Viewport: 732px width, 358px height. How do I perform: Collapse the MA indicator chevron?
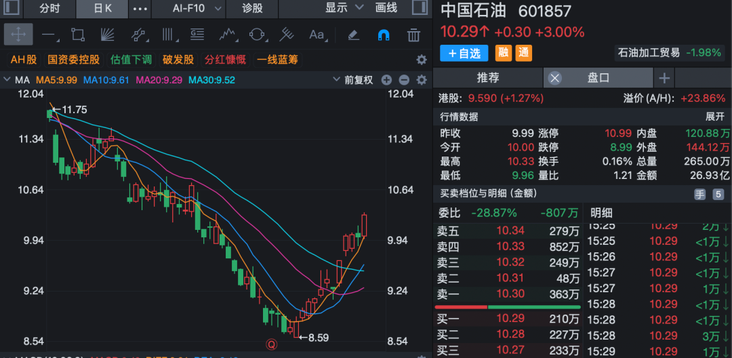[x=7, y=80]
